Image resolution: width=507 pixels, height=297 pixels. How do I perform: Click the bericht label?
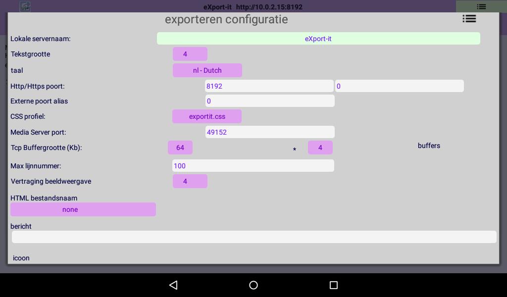click(x=21, y=226)
